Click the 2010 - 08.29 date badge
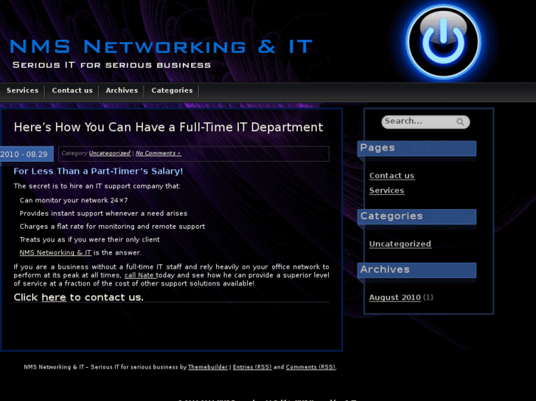Screen dimensions: 536x401 [x=27, y=154]
